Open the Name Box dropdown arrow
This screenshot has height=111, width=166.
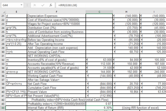tap(21, 5)
